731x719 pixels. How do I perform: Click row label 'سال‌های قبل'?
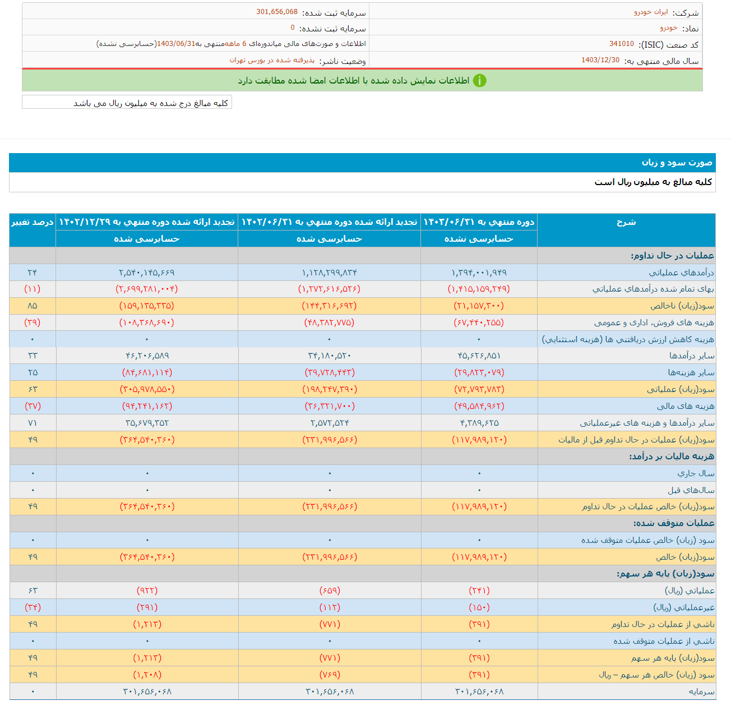[691, 490]
